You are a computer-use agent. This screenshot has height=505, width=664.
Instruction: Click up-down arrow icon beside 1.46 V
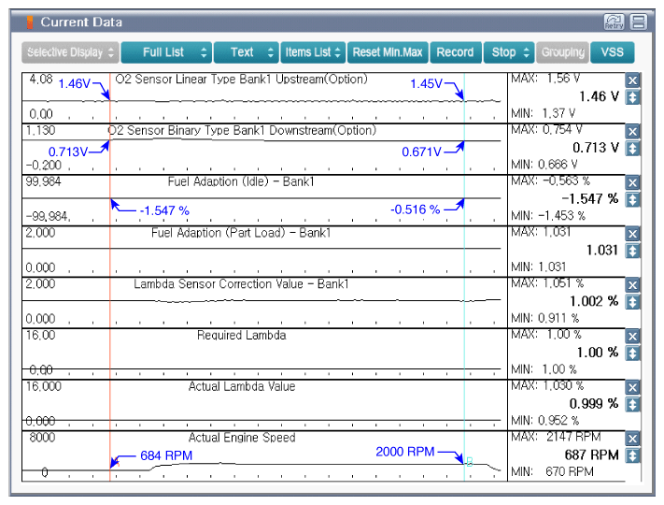(x=632, y=97)
